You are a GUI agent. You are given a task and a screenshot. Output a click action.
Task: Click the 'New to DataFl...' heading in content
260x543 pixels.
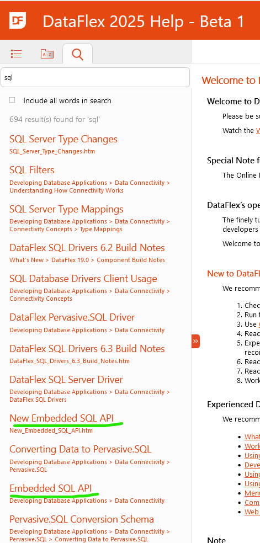click(x=234, y=273)
